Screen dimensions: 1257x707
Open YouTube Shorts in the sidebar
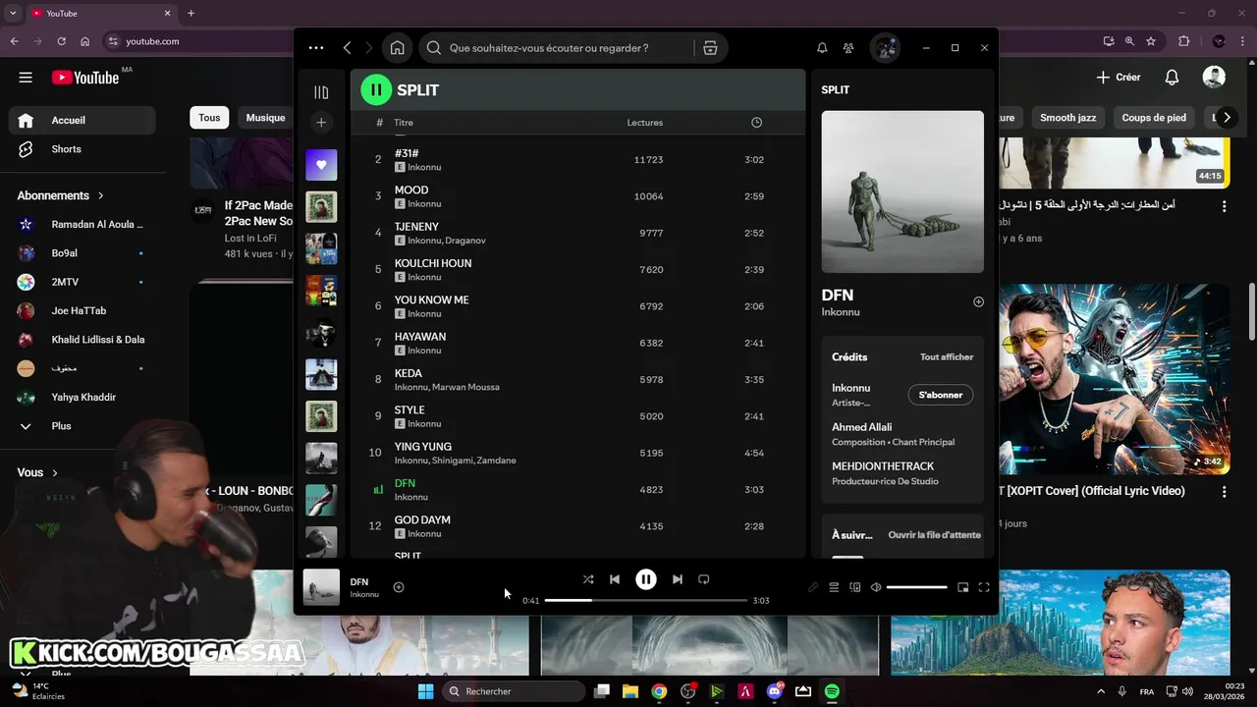pyautogui.click(x=82, y=149)
